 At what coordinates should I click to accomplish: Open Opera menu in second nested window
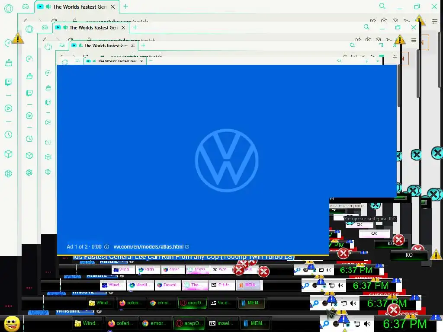(x=29, y=29)
